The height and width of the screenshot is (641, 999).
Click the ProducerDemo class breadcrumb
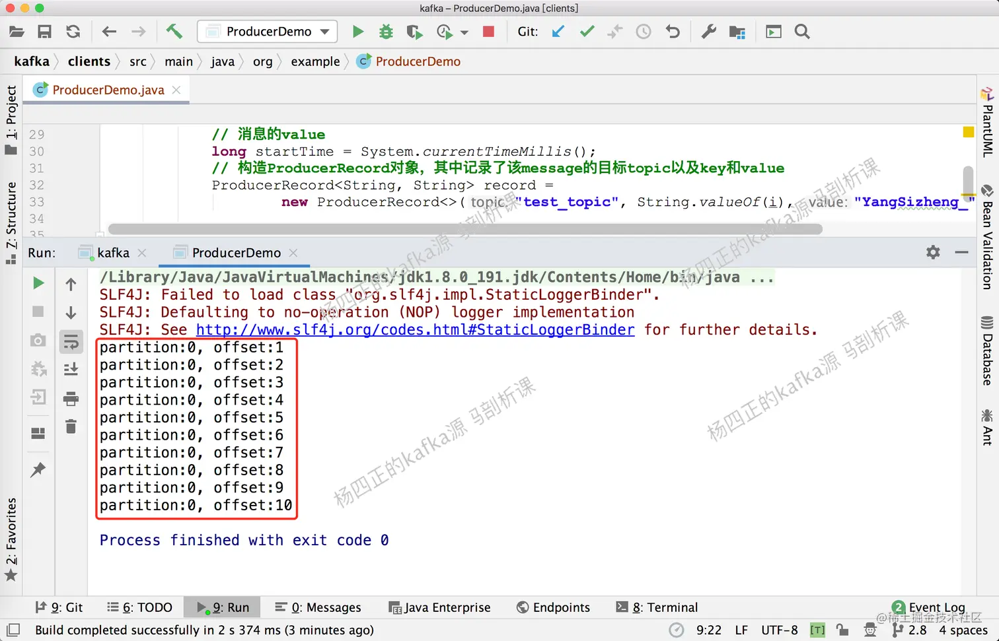click(408, 61)
